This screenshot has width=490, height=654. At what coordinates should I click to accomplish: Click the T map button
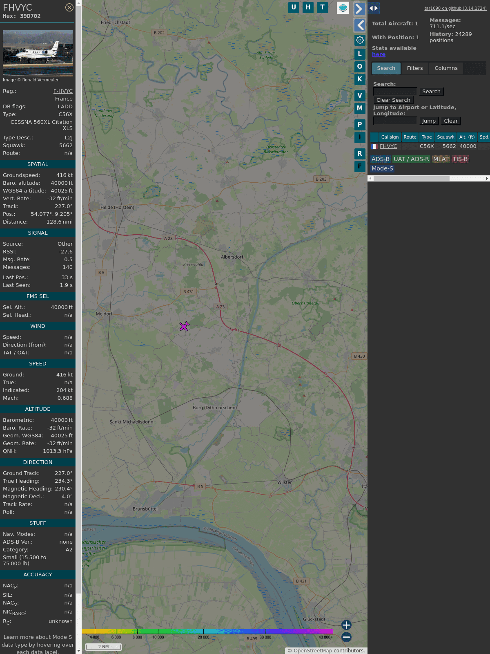pos(323,7)
